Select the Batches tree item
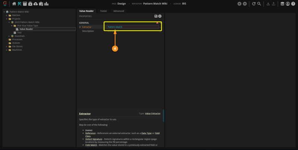 16,15
